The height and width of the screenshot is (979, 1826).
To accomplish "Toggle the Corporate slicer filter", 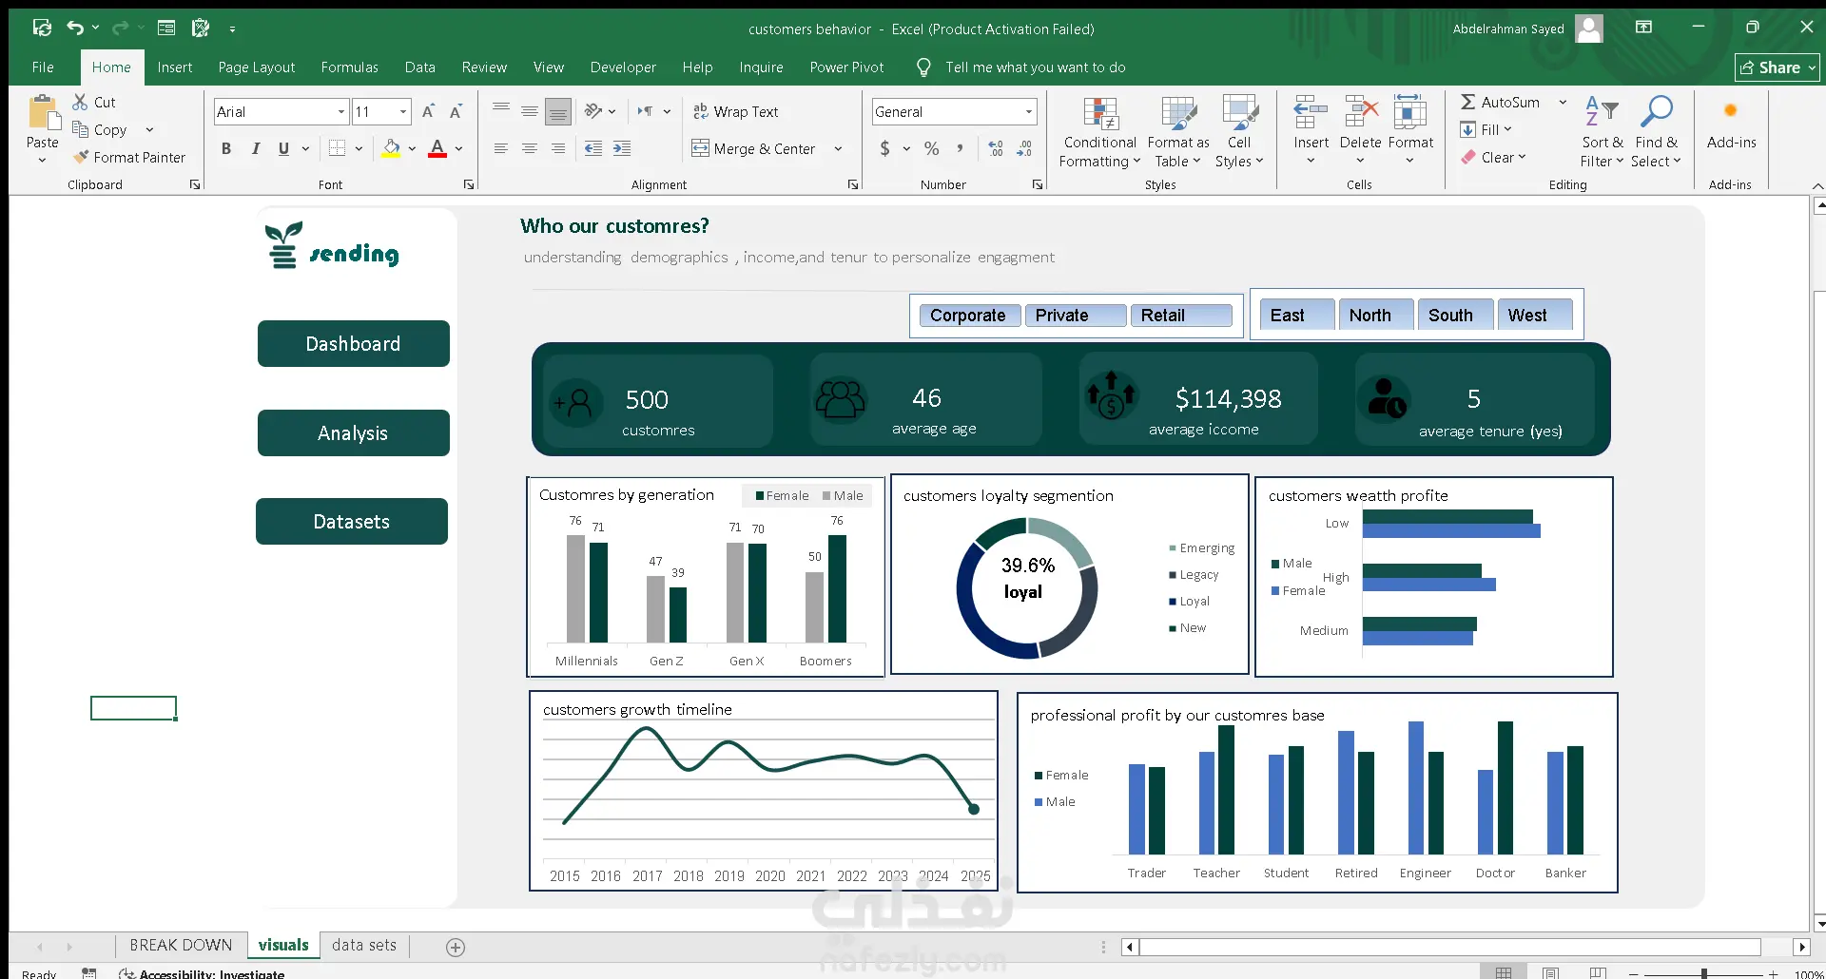I will click(968, 316).
